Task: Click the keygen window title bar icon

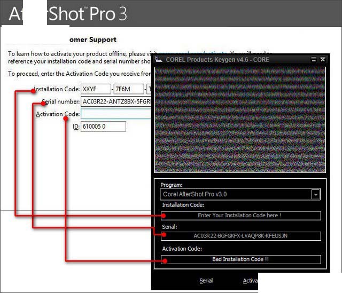Action: click(x=159, y=59)
